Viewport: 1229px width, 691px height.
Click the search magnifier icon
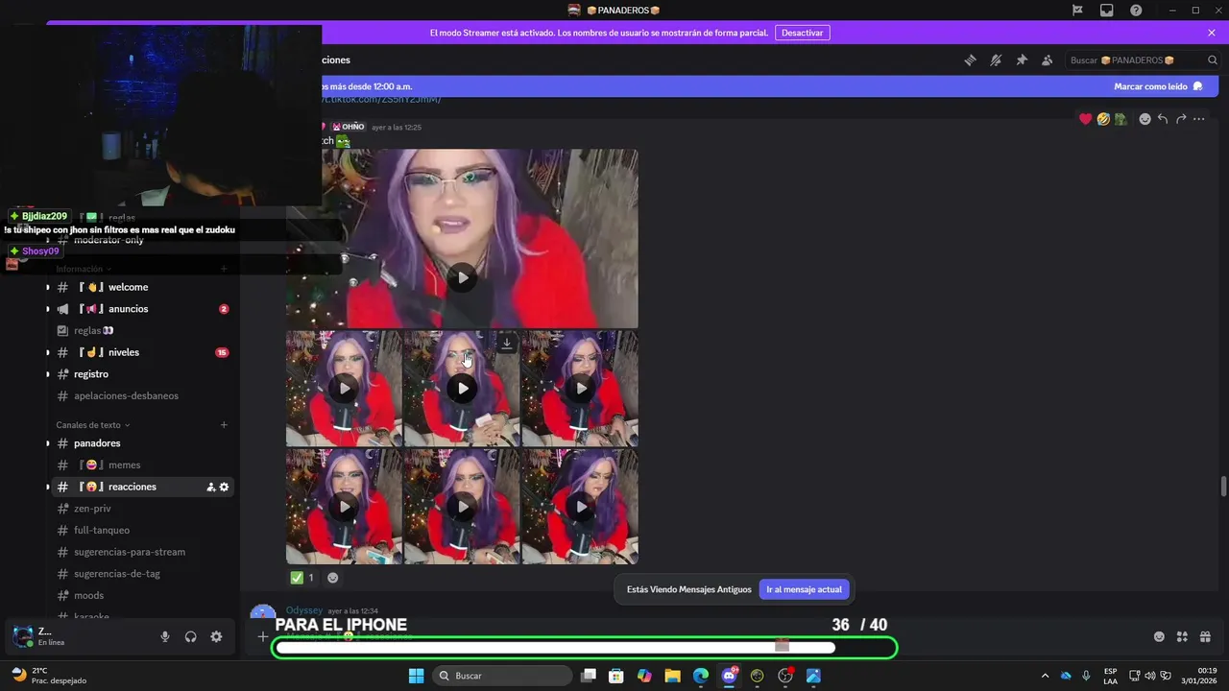1213,60
